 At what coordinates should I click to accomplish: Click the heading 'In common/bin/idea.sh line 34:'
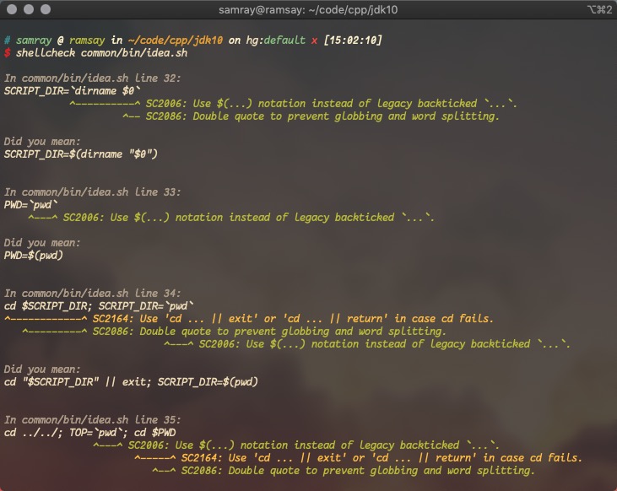(x=93, y=293)
